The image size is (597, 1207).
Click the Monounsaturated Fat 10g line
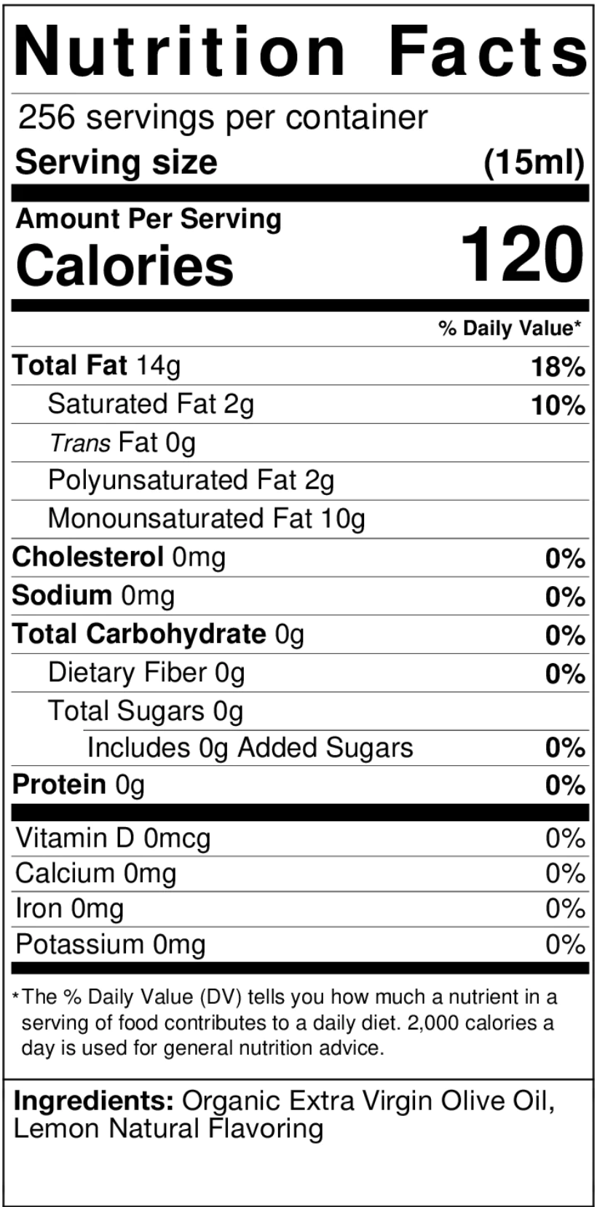206,519
